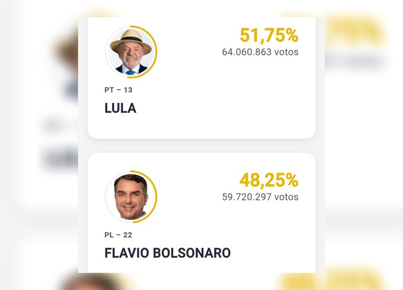Click the PT candidate's round photo
Viewport: 403px width, 290px height.
(x=131, y=52)
